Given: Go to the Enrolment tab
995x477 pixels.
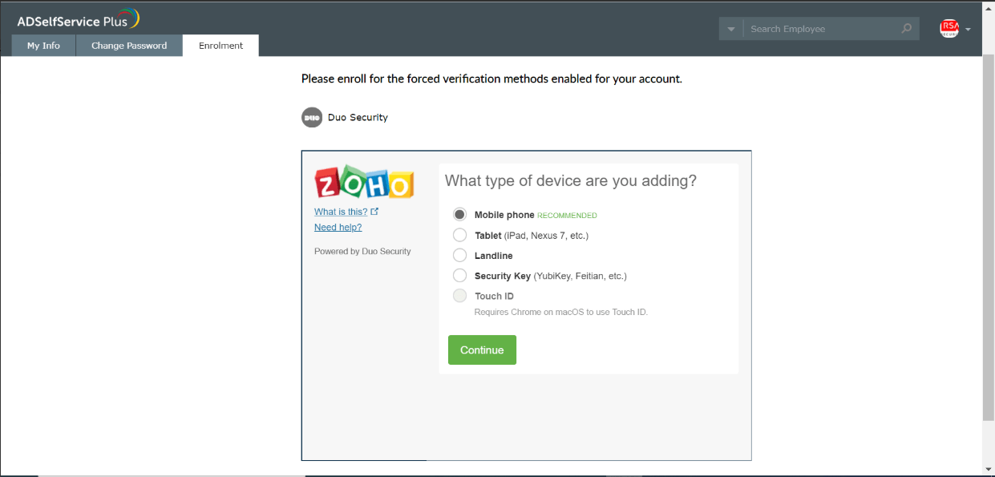Looking at the screenshot, I should pos(220,46).
